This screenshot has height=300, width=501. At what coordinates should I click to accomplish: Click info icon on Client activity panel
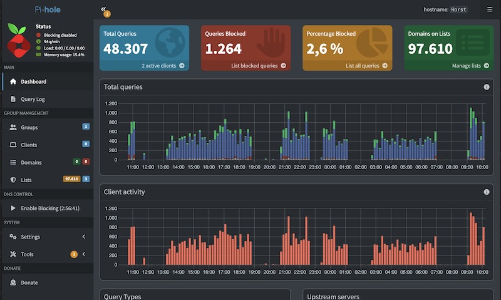point(487,192)
